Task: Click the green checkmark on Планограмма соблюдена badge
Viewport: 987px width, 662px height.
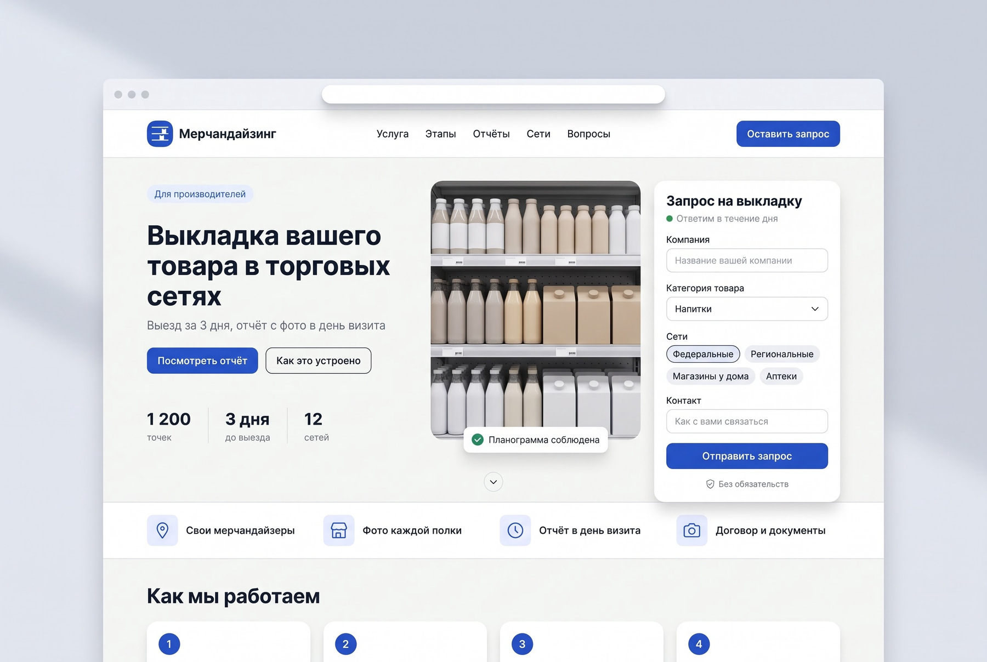Action: 478,440
